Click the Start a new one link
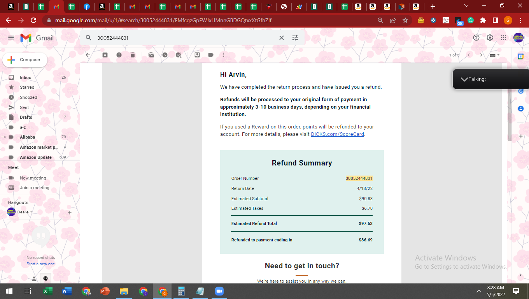Image resolution: width=529 pixels, height=299 pixels. point(41,264)
